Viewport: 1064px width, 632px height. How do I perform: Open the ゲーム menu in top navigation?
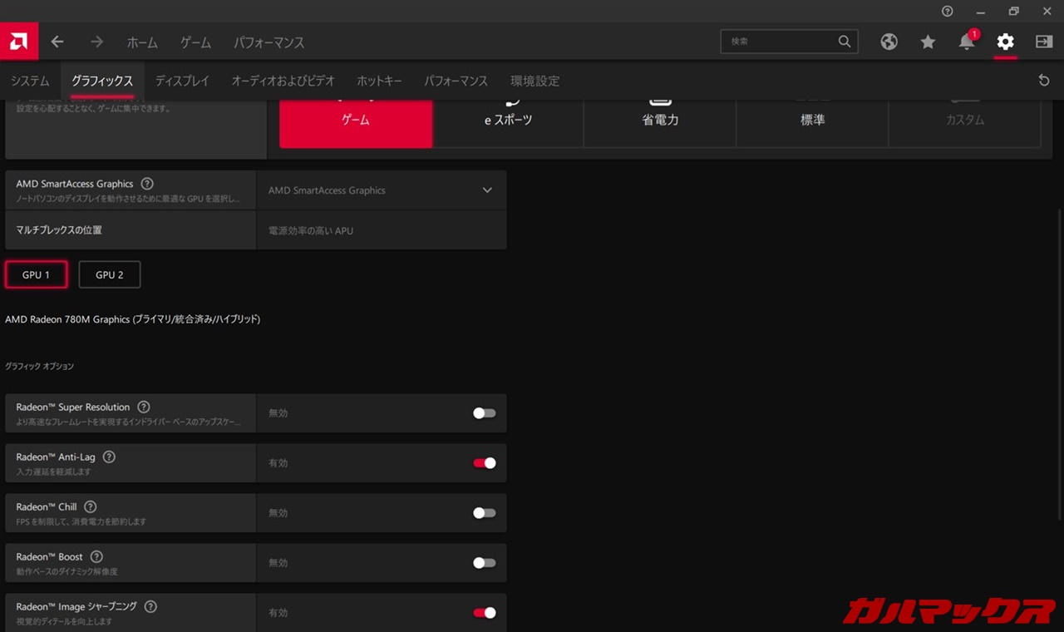(x=195, y=42)
